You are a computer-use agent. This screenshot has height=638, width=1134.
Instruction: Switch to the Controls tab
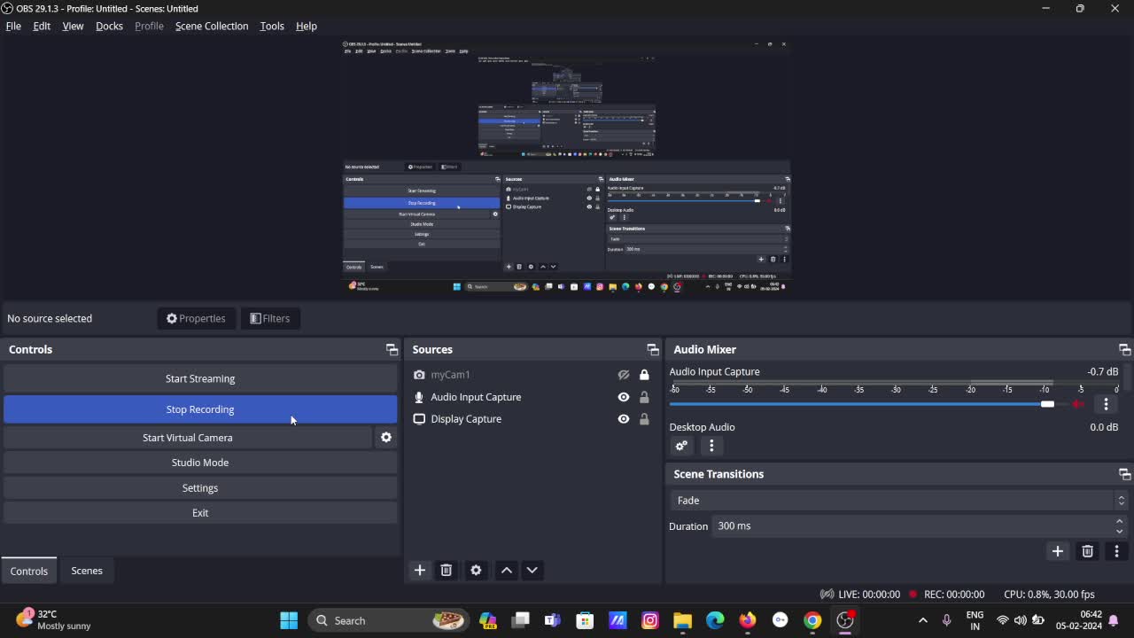pyautogui.click(x=29, y=571)
